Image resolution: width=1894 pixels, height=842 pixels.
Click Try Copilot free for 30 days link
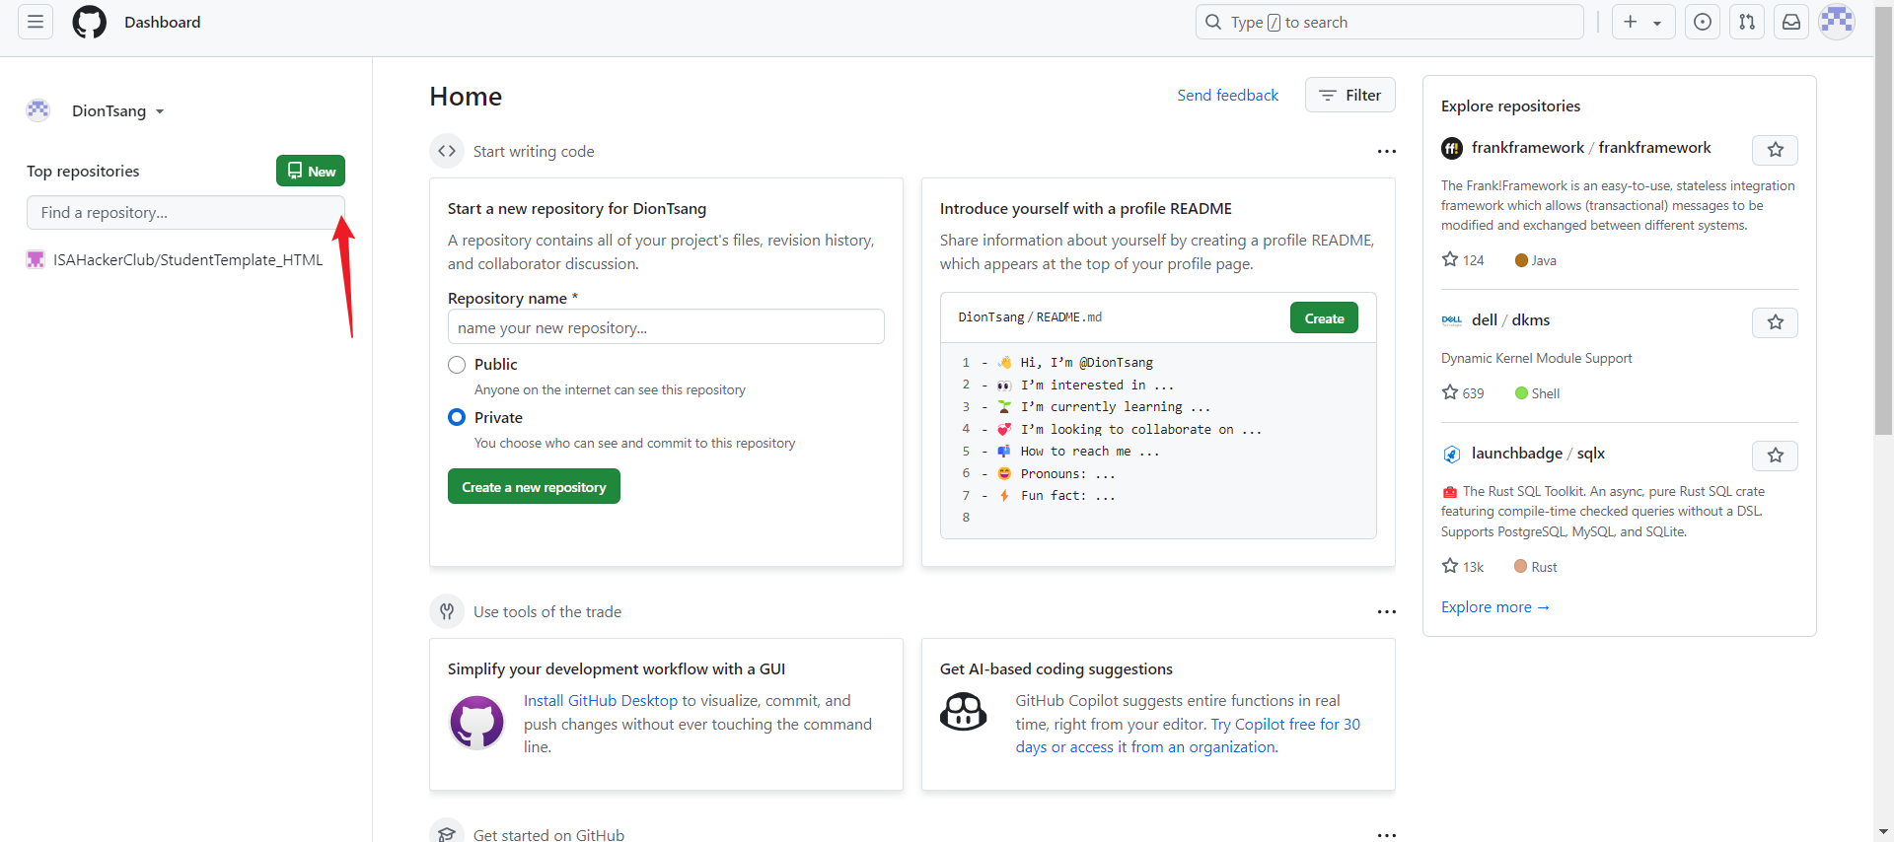coord(1188,736)
